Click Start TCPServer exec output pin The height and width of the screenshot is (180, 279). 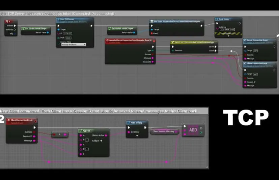point(91,26)
